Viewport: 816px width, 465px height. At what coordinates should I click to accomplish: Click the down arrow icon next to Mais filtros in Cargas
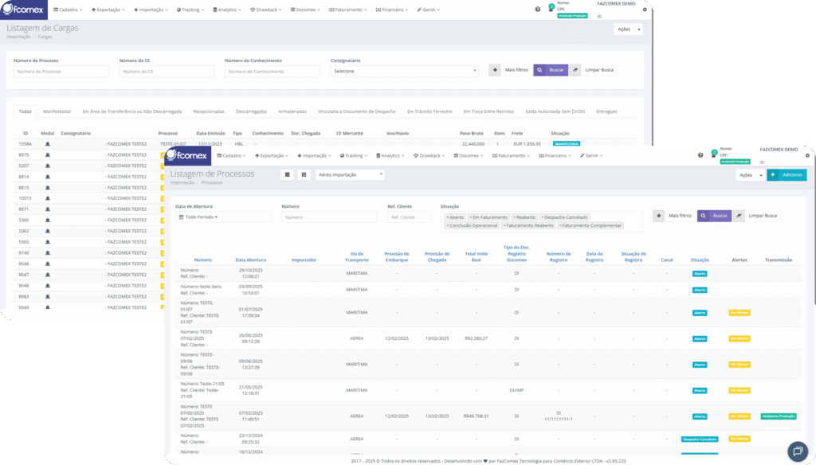tap(495, 70)
